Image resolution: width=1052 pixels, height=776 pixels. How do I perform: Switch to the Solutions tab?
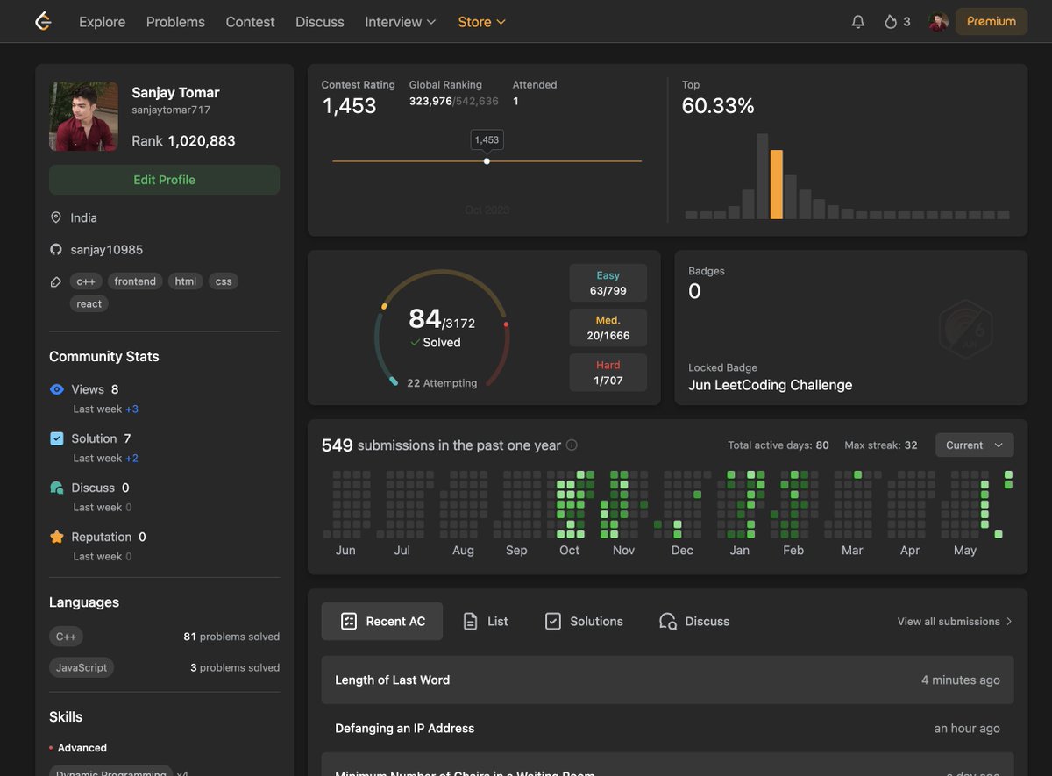click(x=584, y=621)
